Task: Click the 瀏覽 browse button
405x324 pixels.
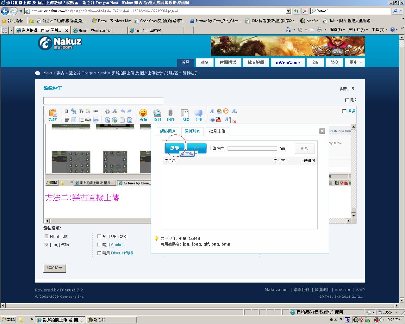Action: point(175,148)
